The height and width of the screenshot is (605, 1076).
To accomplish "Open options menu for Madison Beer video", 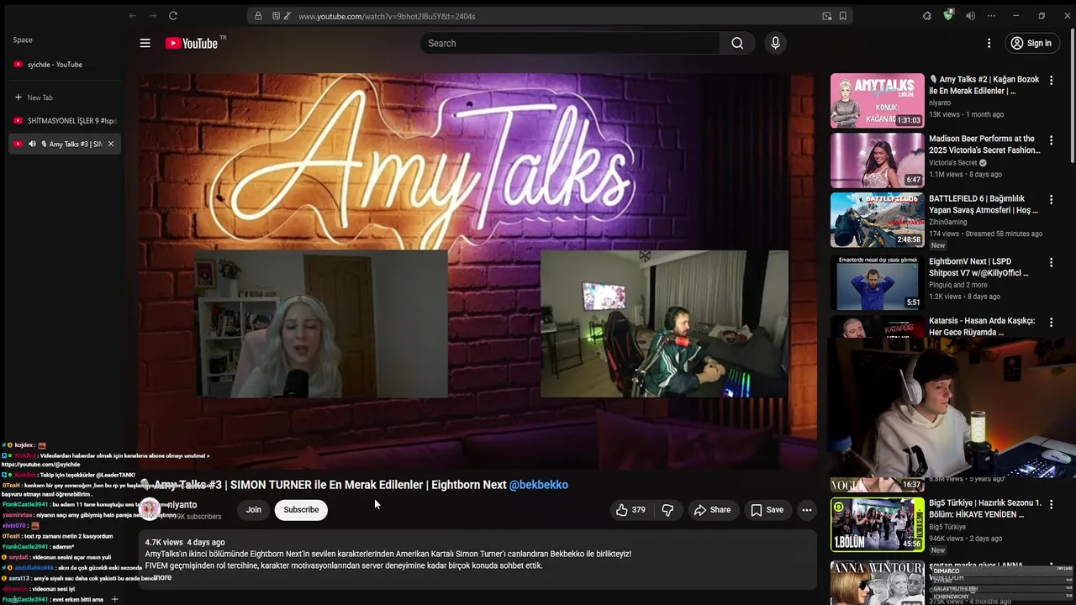I will pyautogui.click(x=1051, y=140).
